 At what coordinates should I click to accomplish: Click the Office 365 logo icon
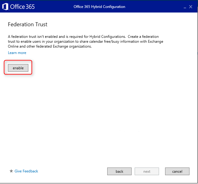coord(5,7)
